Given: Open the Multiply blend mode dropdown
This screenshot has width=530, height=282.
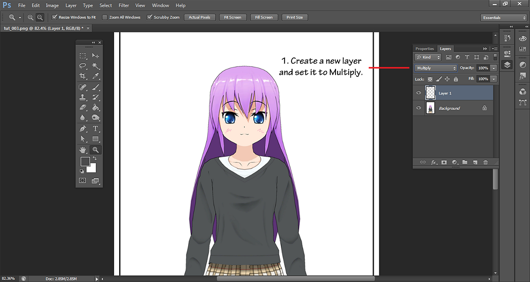Looking at the screenshot, I should click(436, 68).
